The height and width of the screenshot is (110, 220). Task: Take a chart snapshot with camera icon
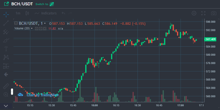(x=214, y=13)
